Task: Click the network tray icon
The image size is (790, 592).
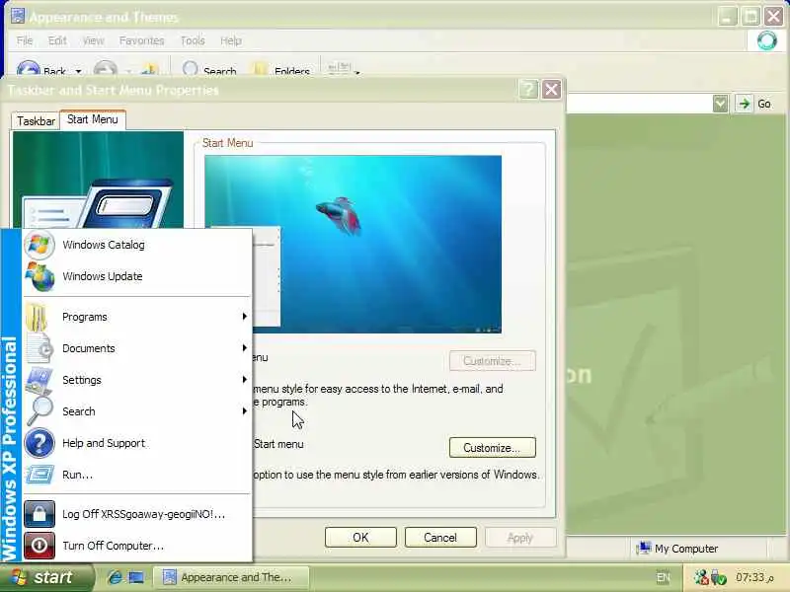Action: [700, 577]
